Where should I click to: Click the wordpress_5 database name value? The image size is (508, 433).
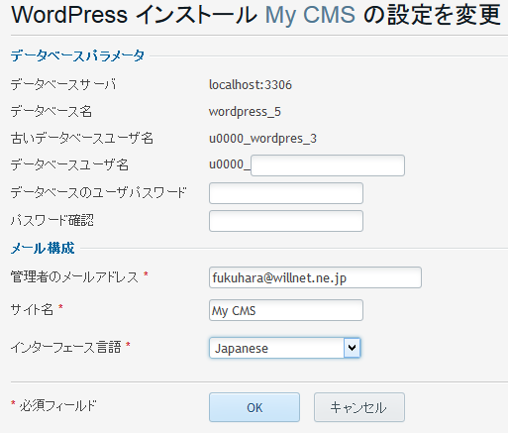(245, 112)
